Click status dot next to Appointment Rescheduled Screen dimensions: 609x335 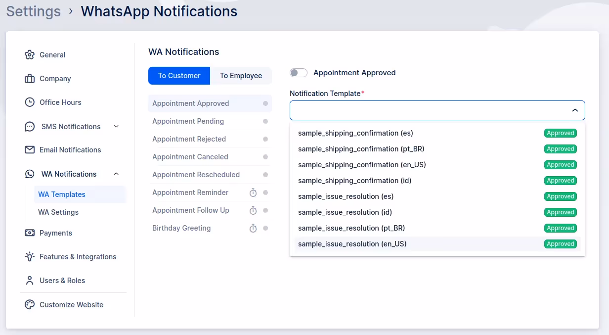click(x=265, y=175)
